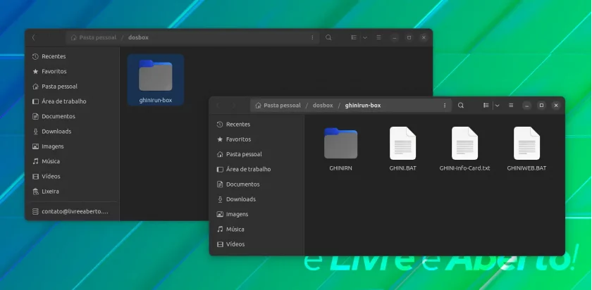The width and height of the screenshot is (592, 290).
Task: Click search icon in ghinirun-box window
Action: click(461, 106)
